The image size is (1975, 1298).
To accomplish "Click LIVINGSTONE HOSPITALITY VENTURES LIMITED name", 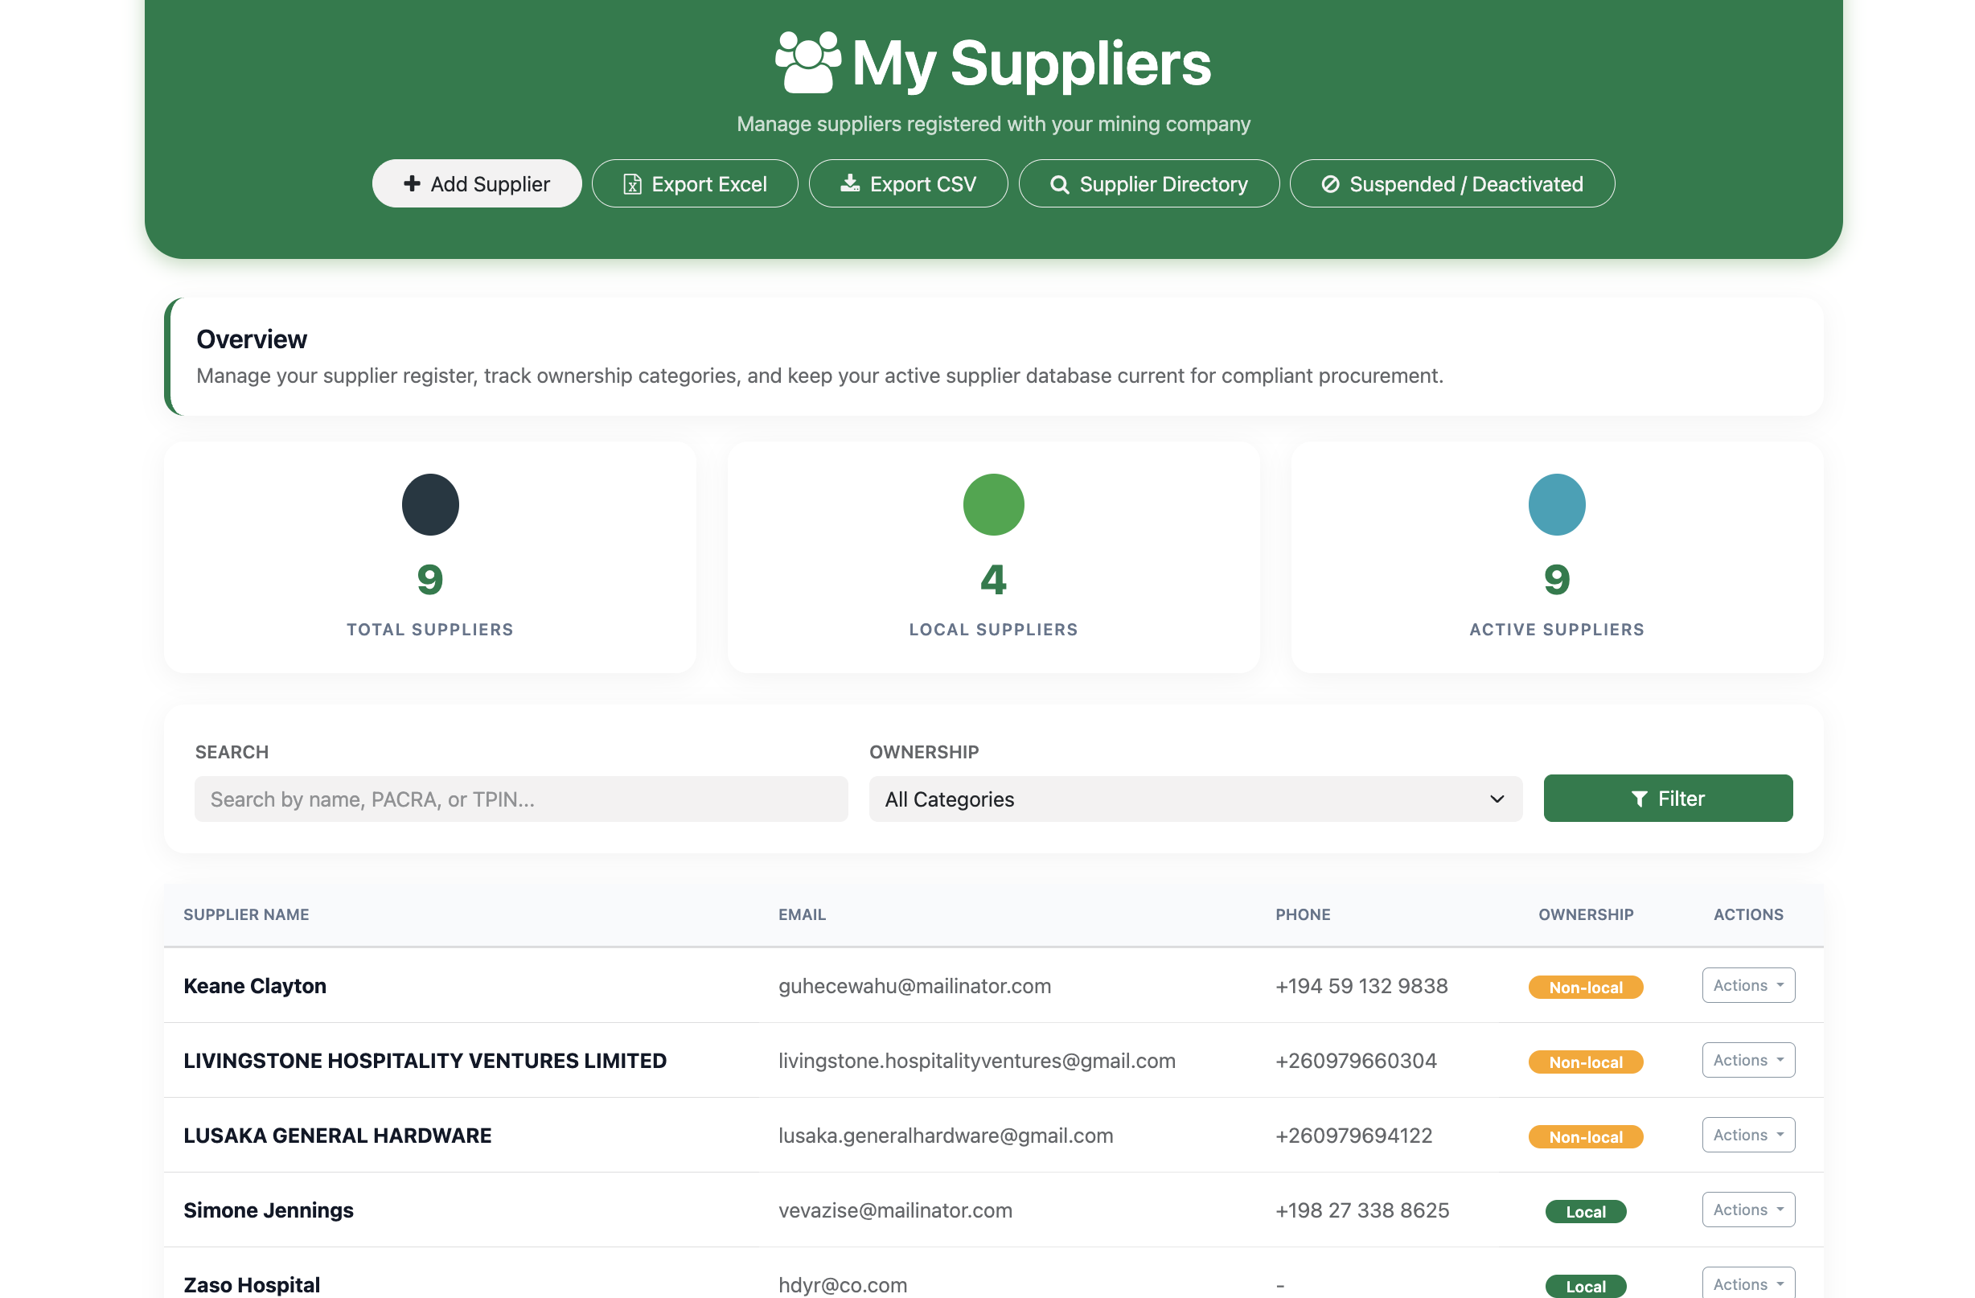I will coord(425,1060).
